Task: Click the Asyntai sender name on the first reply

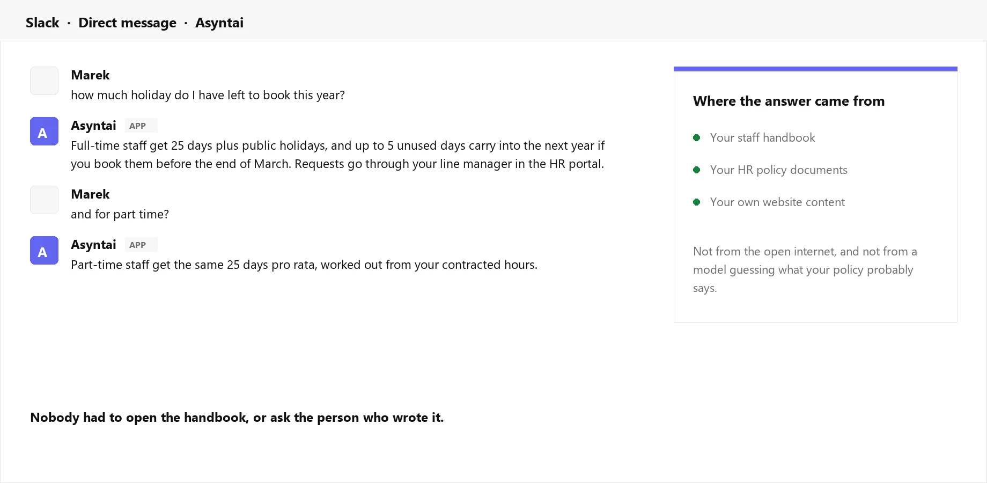Action: (x=93, y=126)
